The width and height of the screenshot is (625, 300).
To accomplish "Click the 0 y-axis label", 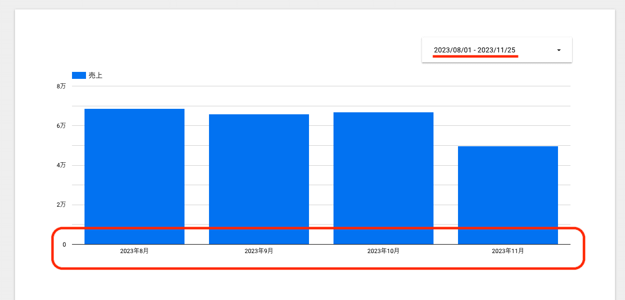I will 64,245.
